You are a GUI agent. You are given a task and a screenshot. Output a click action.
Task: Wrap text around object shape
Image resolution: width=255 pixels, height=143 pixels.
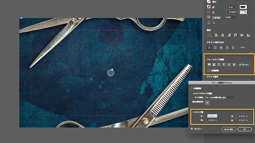221,47
